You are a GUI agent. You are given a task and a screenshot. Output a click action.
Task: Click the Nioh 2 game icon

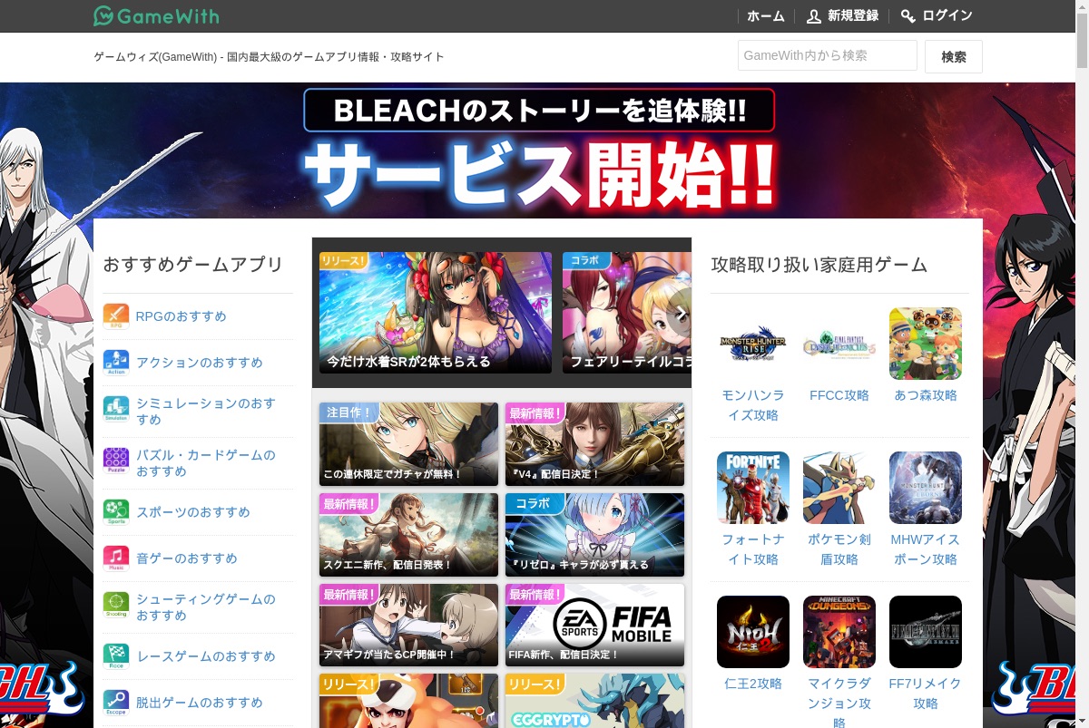point(753,632)
